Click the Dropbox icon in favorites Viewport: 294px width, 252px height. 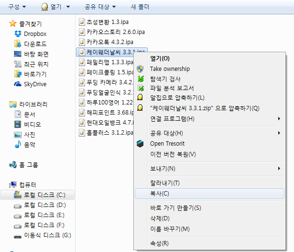[x=18, y=34]
